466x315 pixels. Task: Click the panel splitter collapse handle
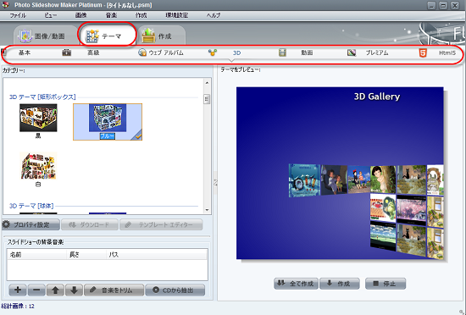(x=215, y=183)
